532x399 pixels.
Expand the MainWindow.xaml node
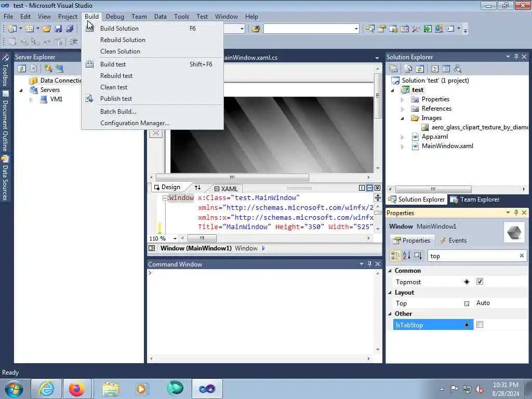click(403, 147)
